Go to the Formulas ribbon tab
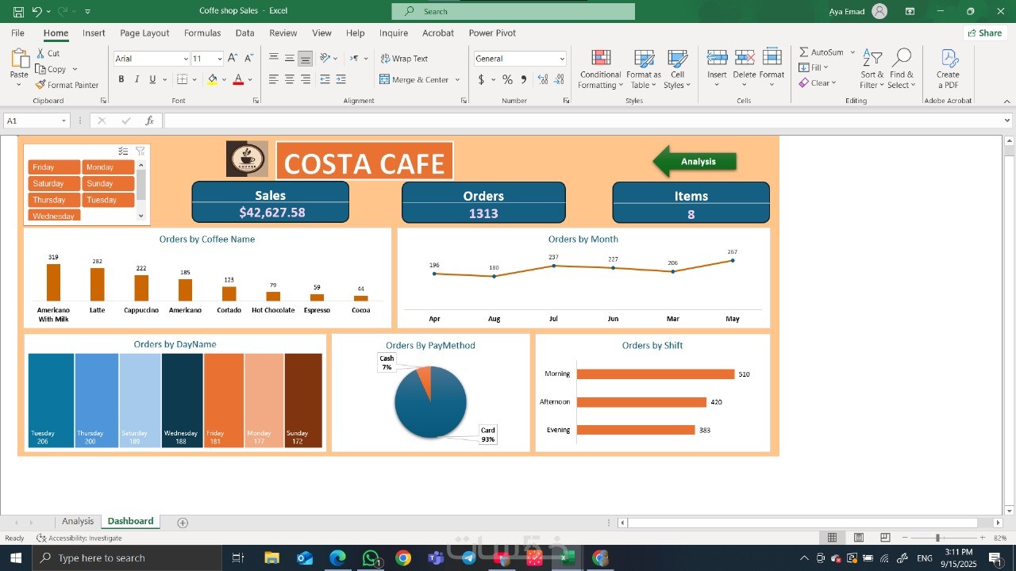 click(202, 33)
